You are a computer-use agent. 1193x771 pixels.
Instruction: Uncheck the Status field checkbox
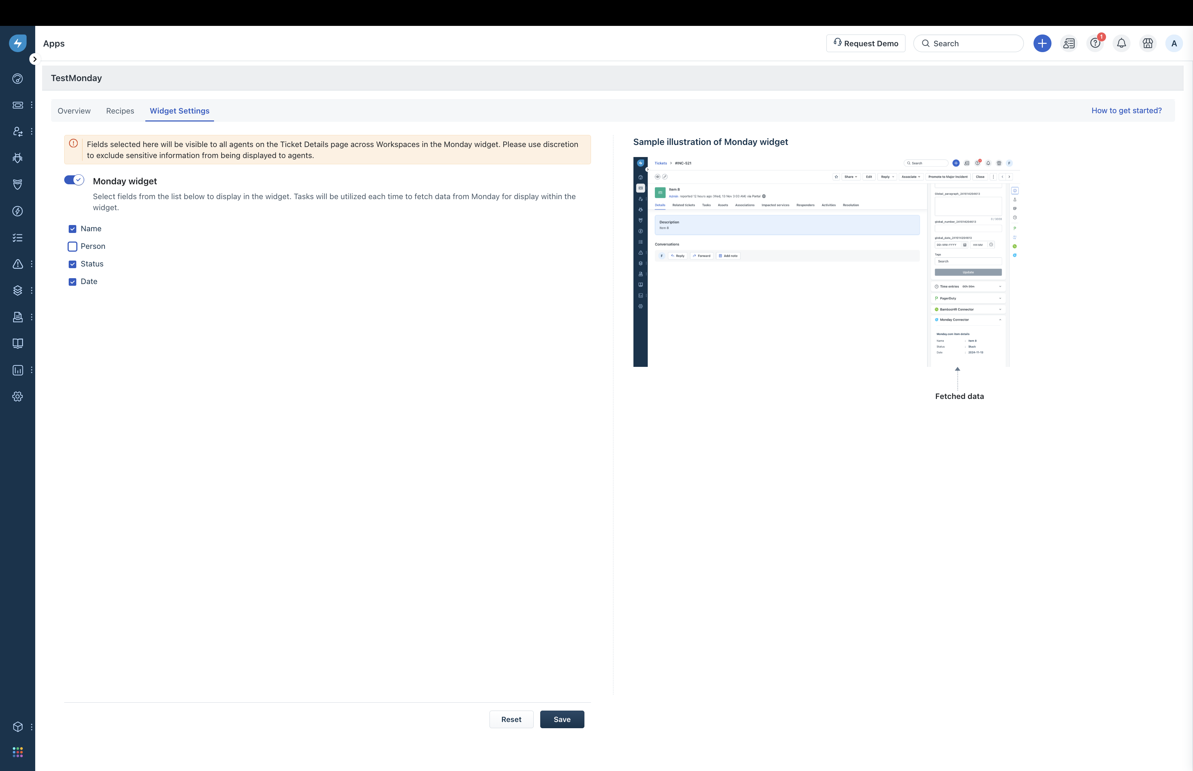[72, 264]
